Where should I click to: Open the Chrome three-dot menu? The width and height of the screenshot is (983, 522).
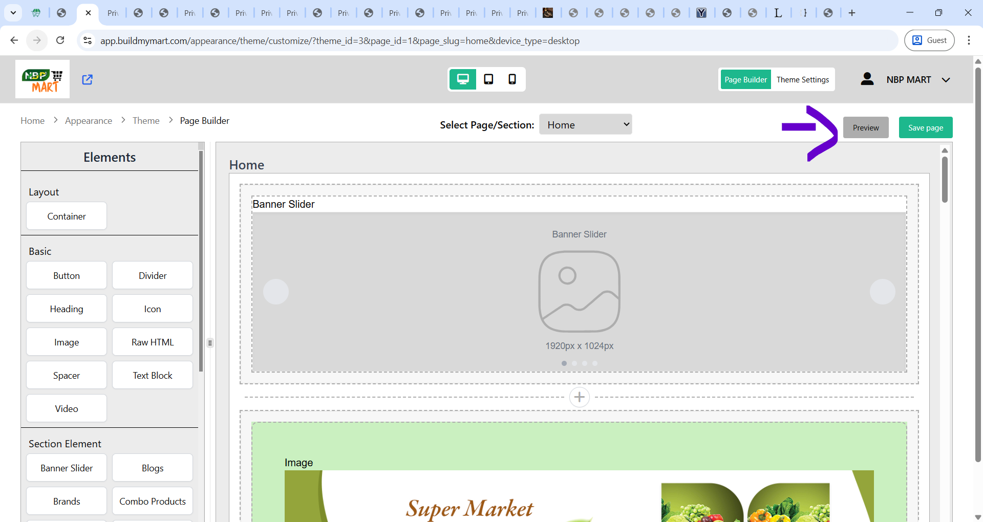pyautogui.click(x=969, y=40)
